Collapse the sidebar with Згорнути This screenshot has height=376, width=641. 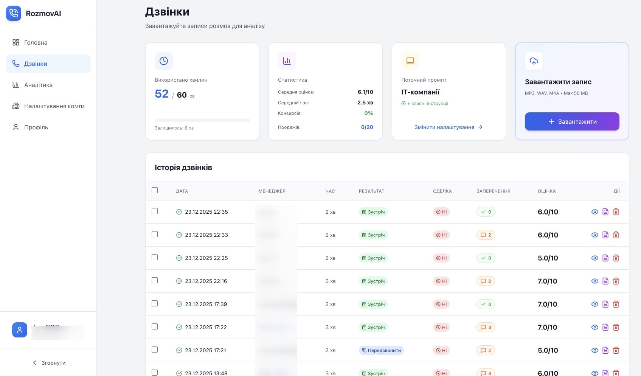pyautogui.click(x=48, y=363)
